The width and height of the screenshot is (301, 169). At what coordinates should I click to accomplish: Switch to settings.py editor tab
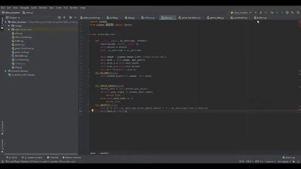coord(150,18)
